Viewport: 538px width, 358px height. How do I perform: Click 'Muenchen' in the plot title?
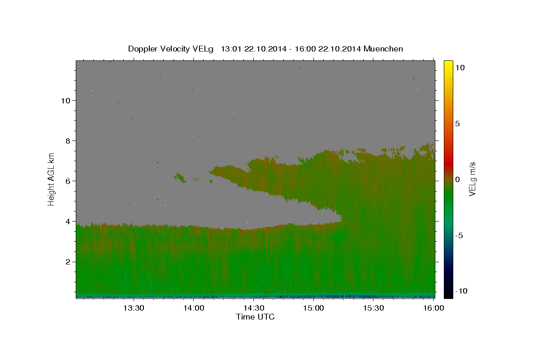pyautogui.click(x=383, y=49)
